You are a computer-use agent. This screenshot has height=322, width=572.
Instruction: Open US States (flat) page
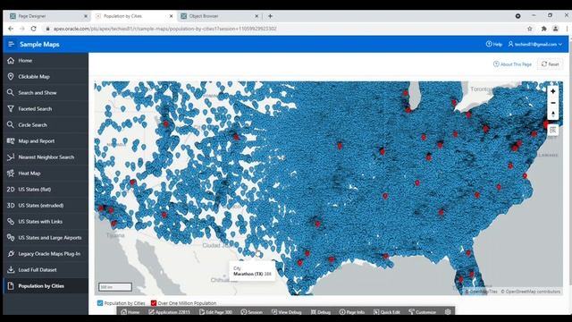point(46,189)
